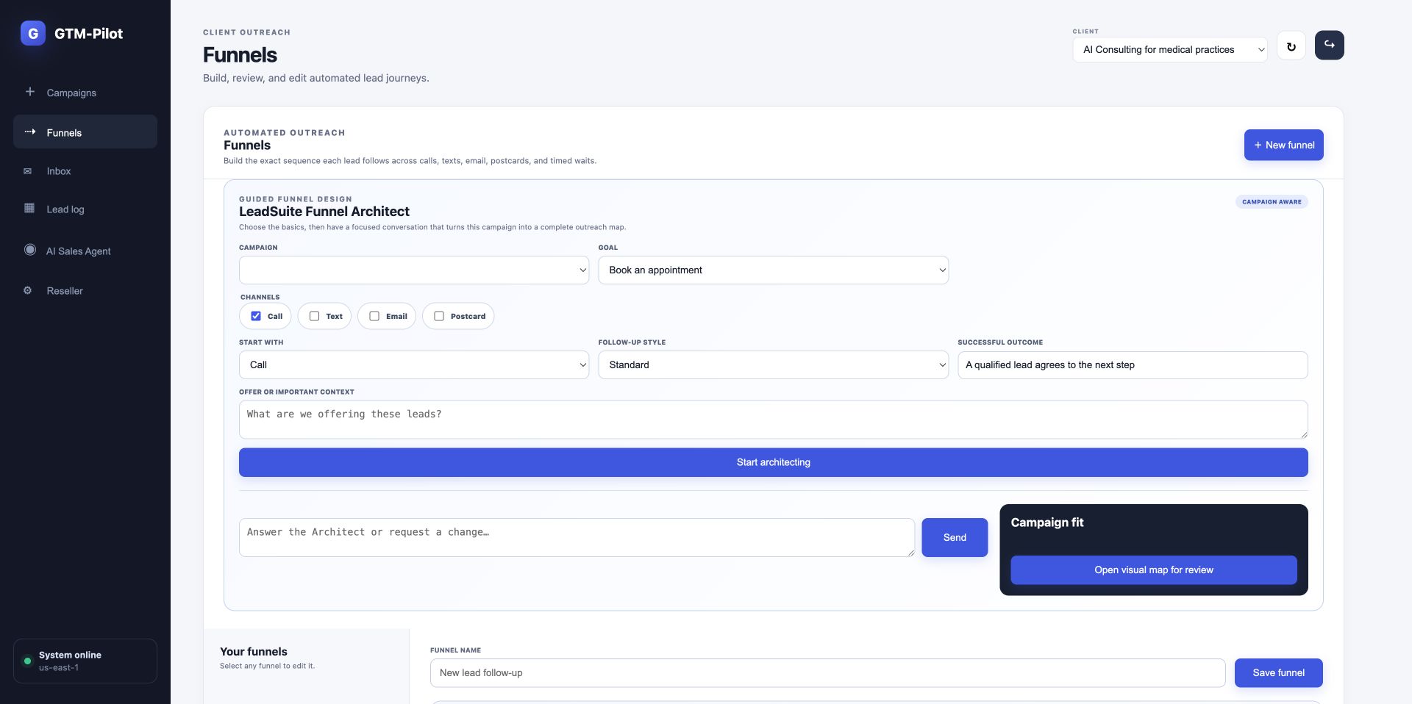Screen dimensions: 1412x704
Task: Click the Answer the Architect message box
Action: pyautogui.click(x=577, y=538)
